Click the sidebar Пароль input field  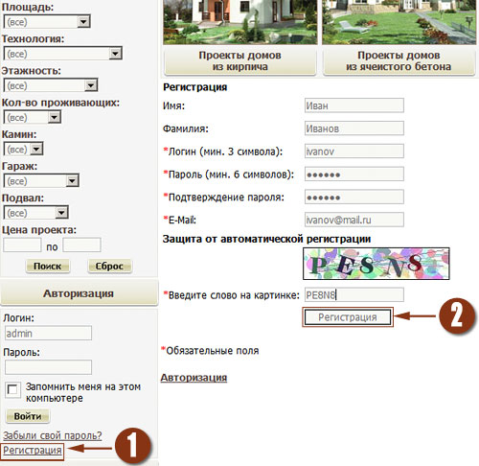[48, 367]
